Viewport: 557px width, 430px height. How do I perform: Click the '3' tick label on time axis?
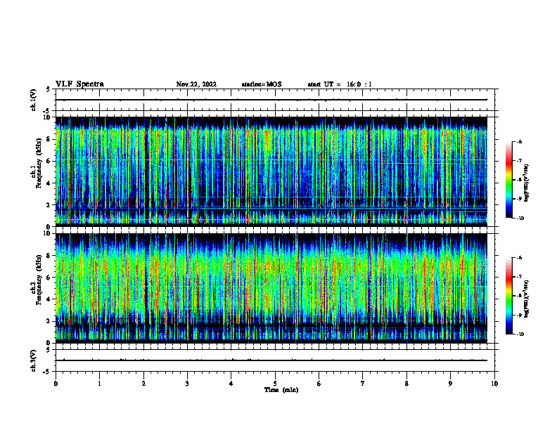click(x=187, y=384)
